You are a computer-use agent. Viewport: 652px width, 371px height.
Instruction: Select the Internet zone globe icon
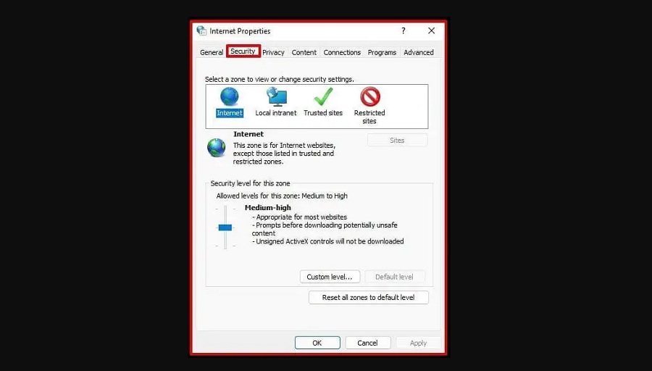pos(229,96)
